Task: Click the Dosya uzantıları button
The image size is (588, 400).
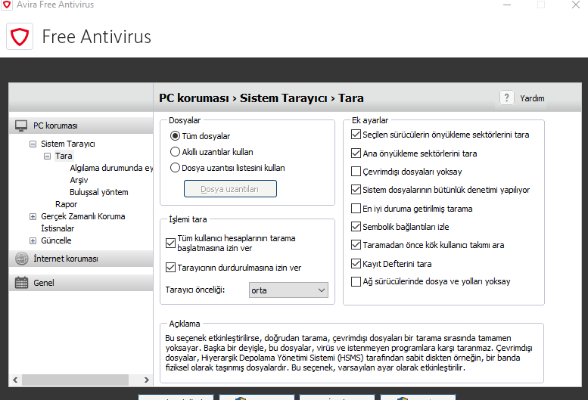Action: click(x=230, y=189)
